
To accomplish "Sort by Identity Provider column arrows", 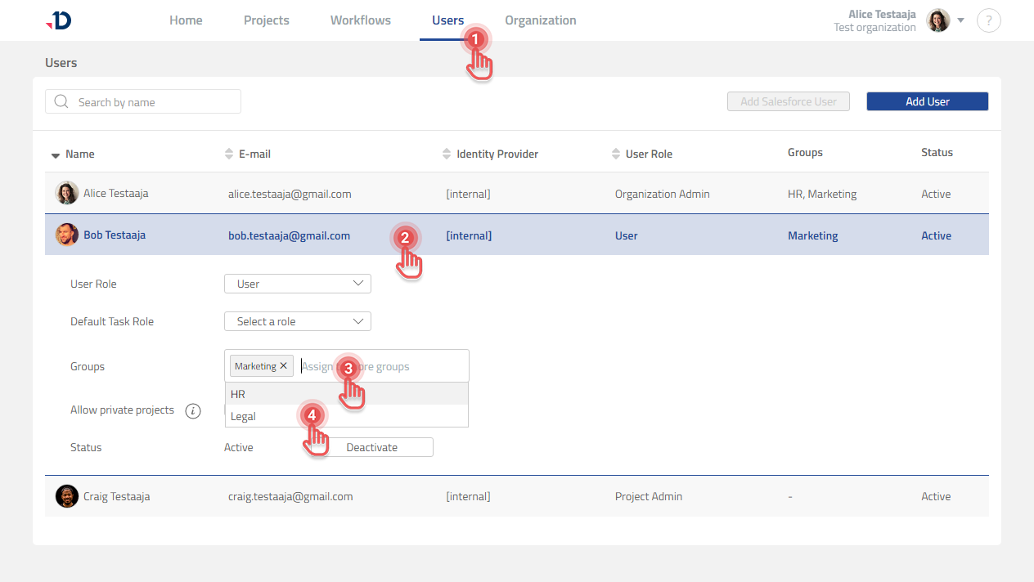I will coord(447,154).
